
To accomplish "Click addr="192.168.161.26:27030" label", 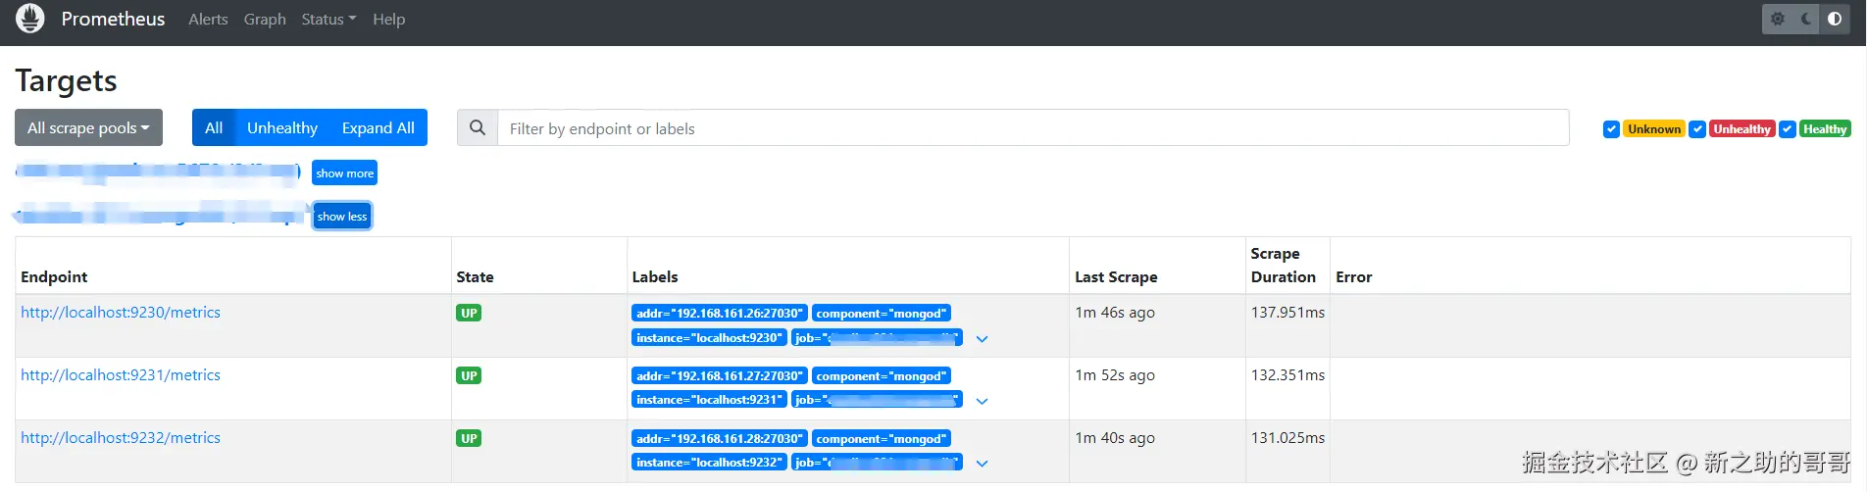I will tap(720, 313).
